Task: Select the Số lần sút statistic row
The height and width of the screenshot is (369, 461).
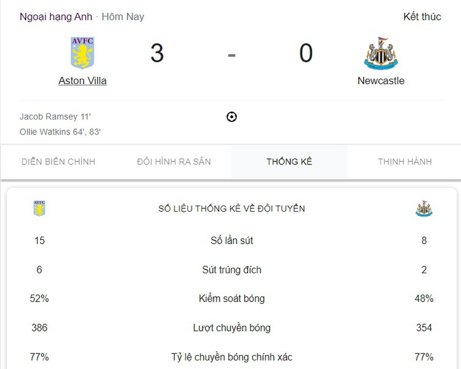Action: tap(232, 241)
